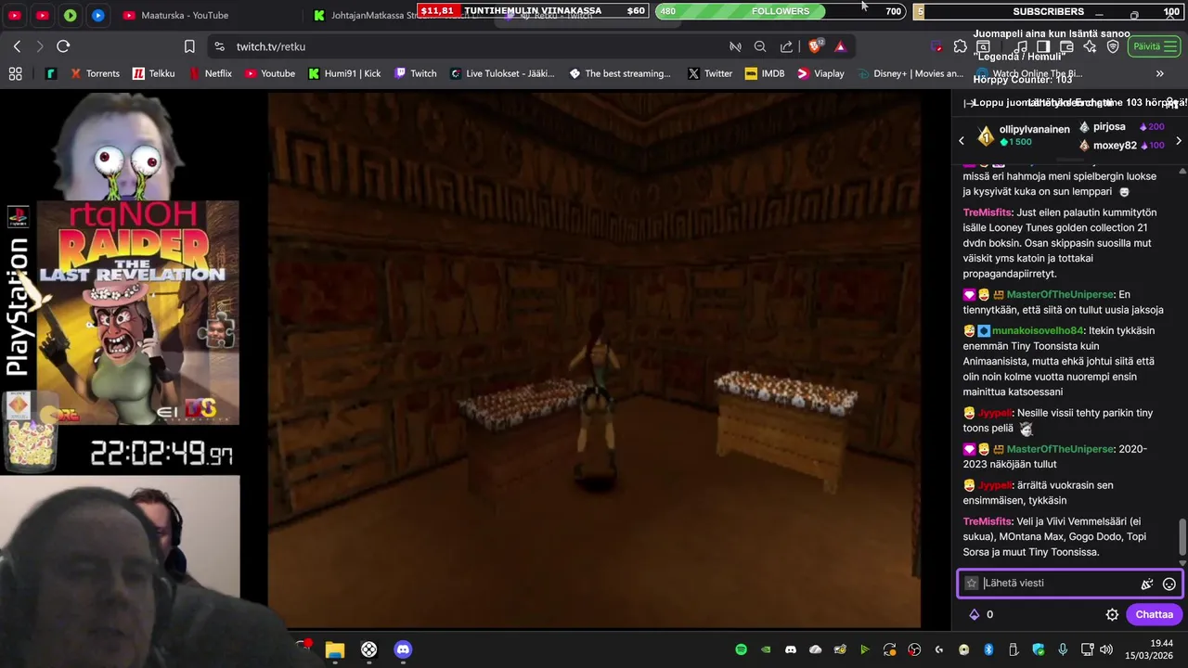Open microphone tray icon
This screenshot has height=668, width=1188.
click(1063, 649)
